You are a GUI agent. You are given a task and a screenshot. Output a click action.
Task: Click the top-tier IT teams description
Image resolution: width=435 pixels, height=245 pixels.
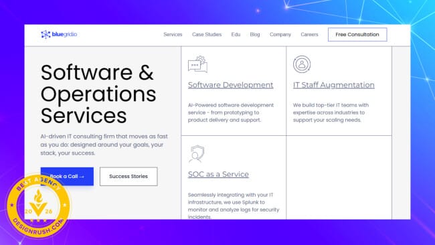(331, 112)
